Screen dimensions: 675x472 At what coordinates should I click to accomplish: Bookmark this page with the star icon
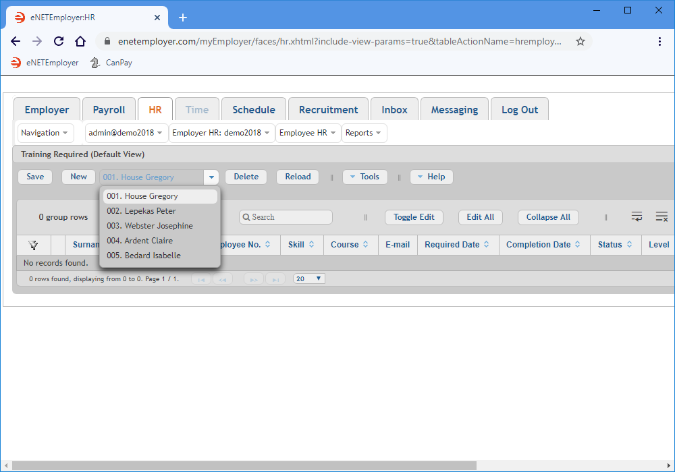tap(580, 41)
